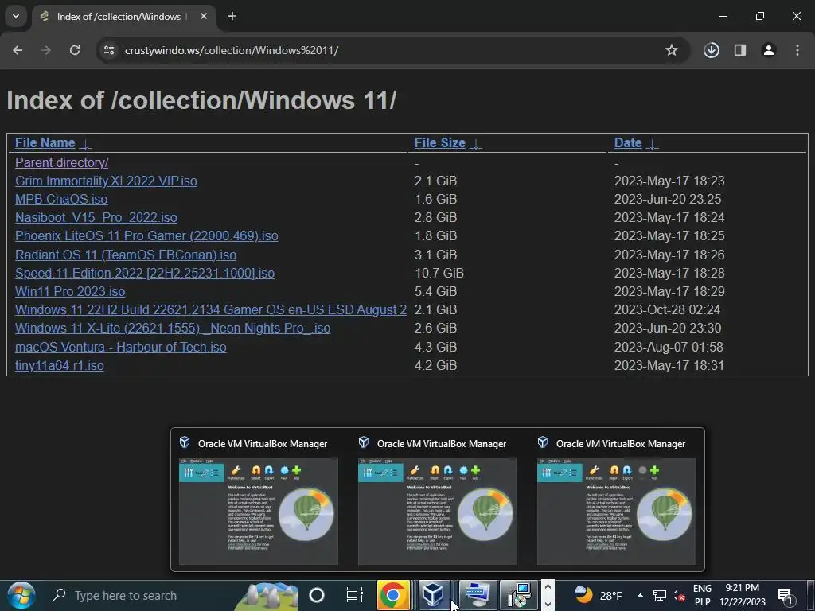Close the Index of /collection tab

tap(204, 16)
